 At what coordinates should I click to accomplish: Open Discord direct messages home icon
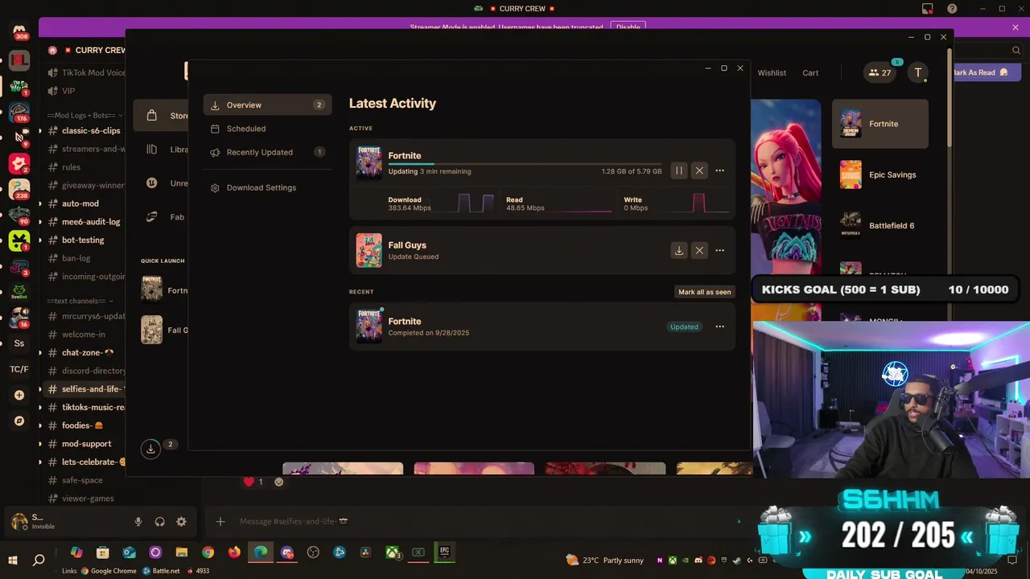coord(19,32)
